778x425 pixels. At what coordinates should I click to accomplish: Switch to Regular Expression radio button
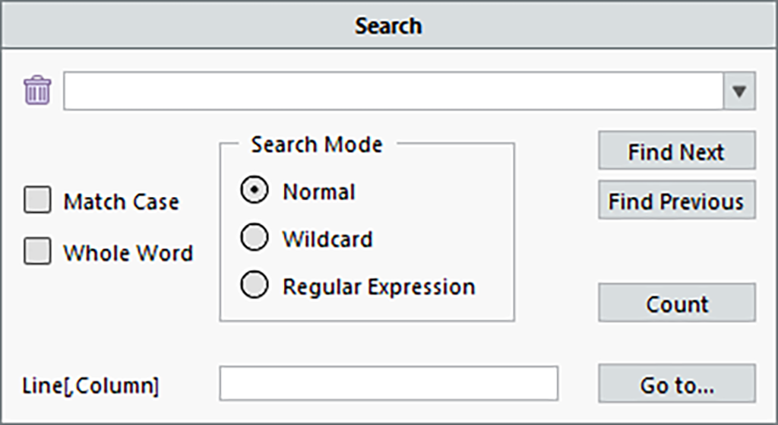click(255, 286)
